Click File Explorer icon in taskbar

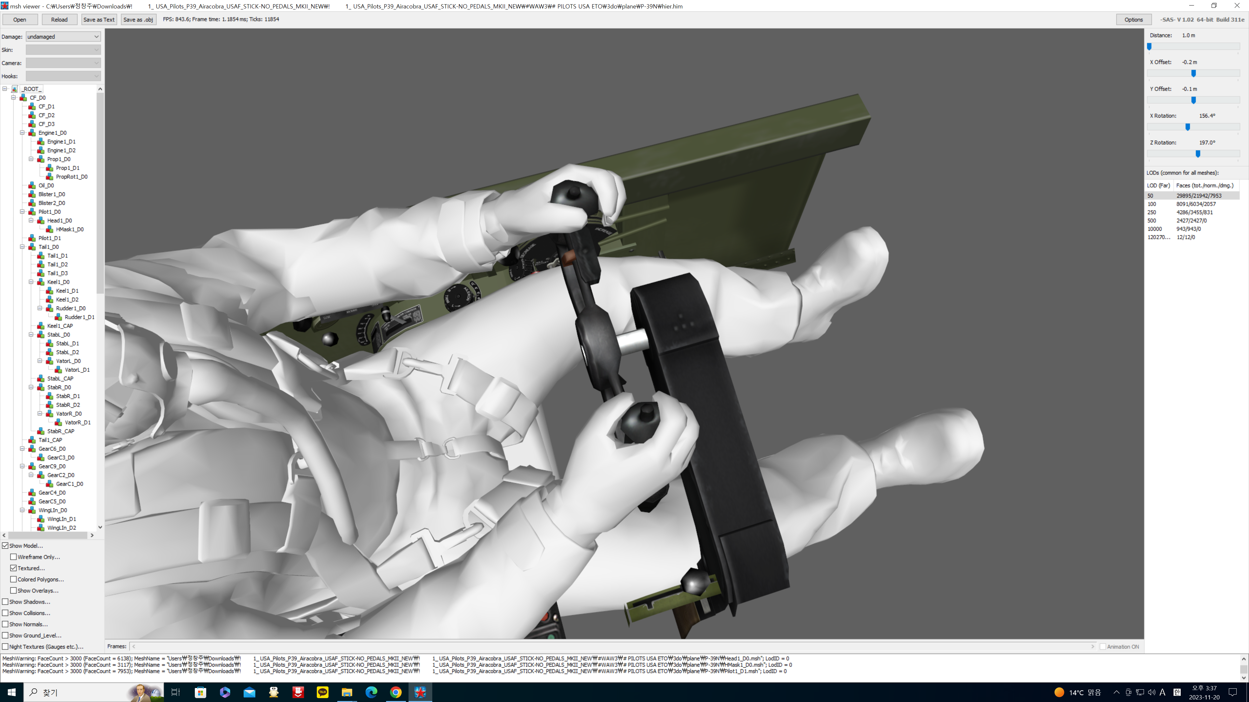coord(347,692)
